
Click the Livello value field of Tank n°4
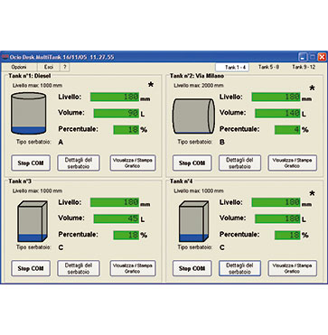(276, 202)
